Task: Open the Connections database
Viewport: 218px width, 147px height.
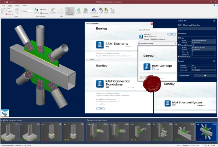Action: [94, 10]
